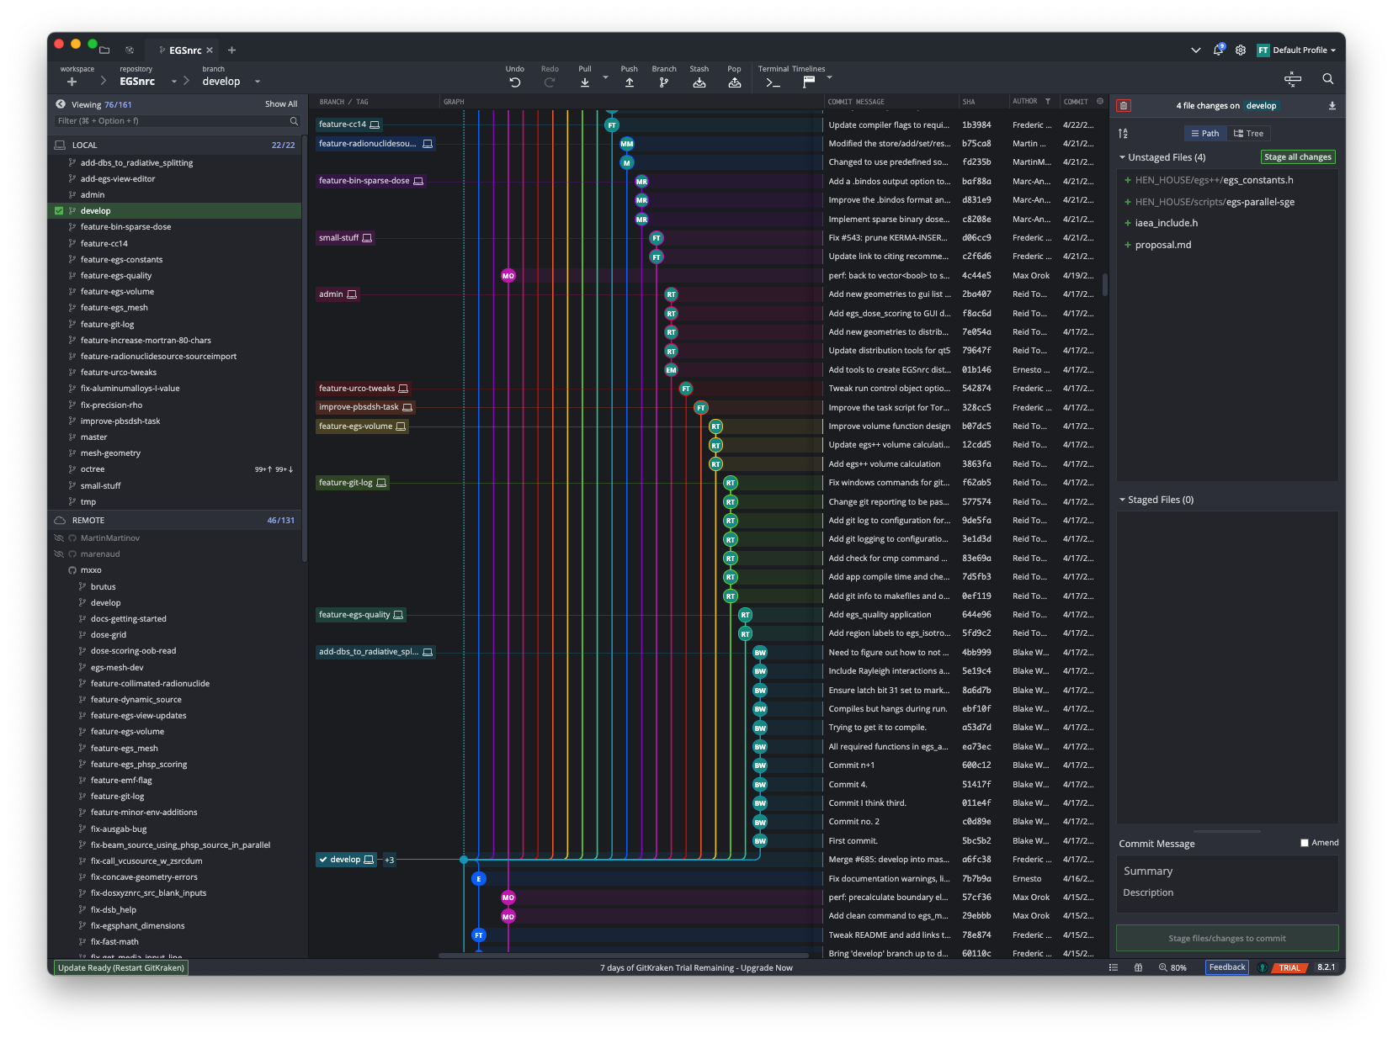Open the Pull options dropdown arrow

[605, 77]
